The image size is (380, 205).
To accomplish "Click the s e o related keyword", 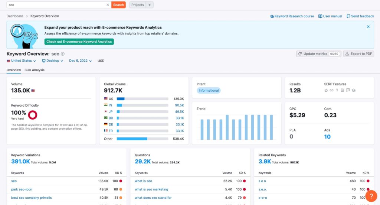I will pyautogui.click(x=262, y=181).
